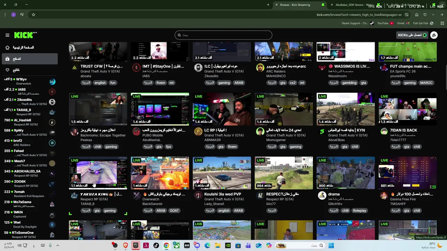The width and height of the screenshot is (447, 251).
Task: Reload the page with the refresh icon
Action: [425, 15]
